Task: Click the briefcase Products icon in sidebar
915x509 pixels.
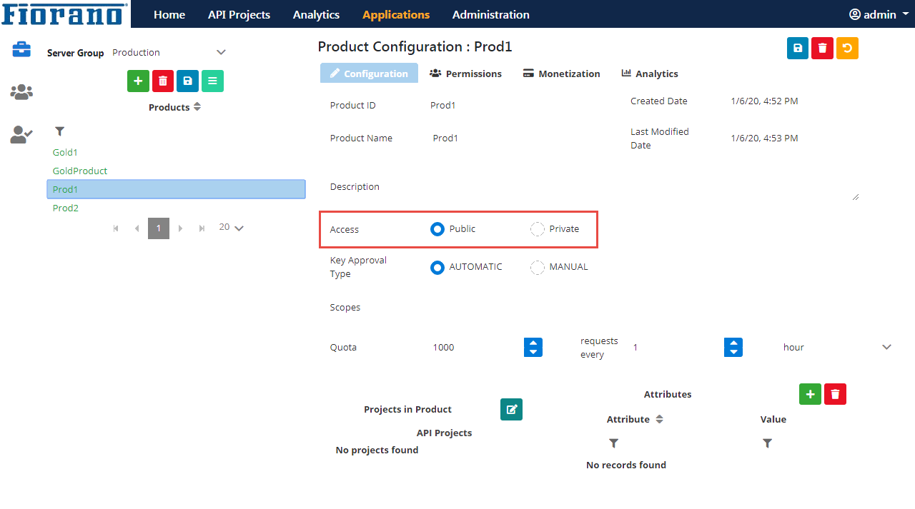Action: pos(21,49)
